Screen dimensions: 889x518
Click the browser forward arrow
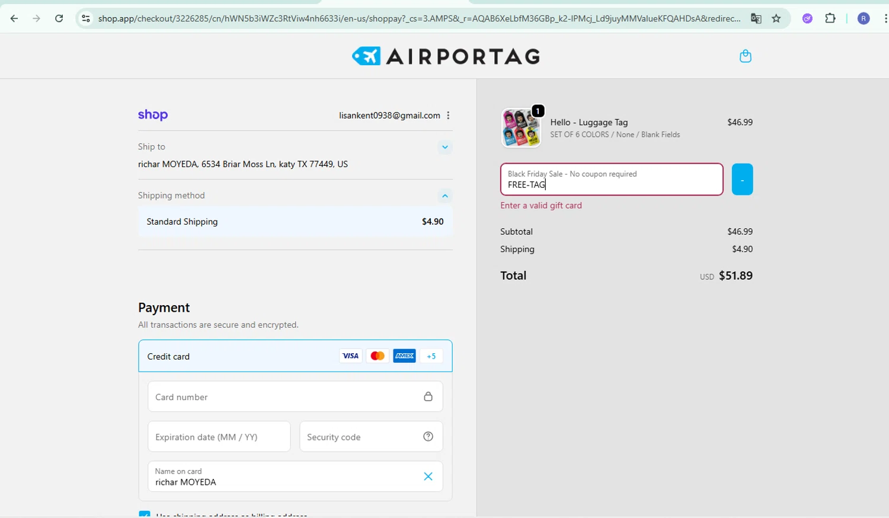click(x=37, y=18)
